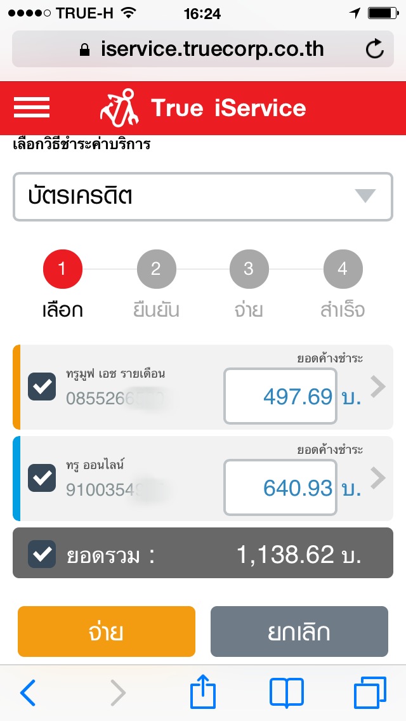
Task: Edit the 497.69 amount field
Action: point(280,396)
